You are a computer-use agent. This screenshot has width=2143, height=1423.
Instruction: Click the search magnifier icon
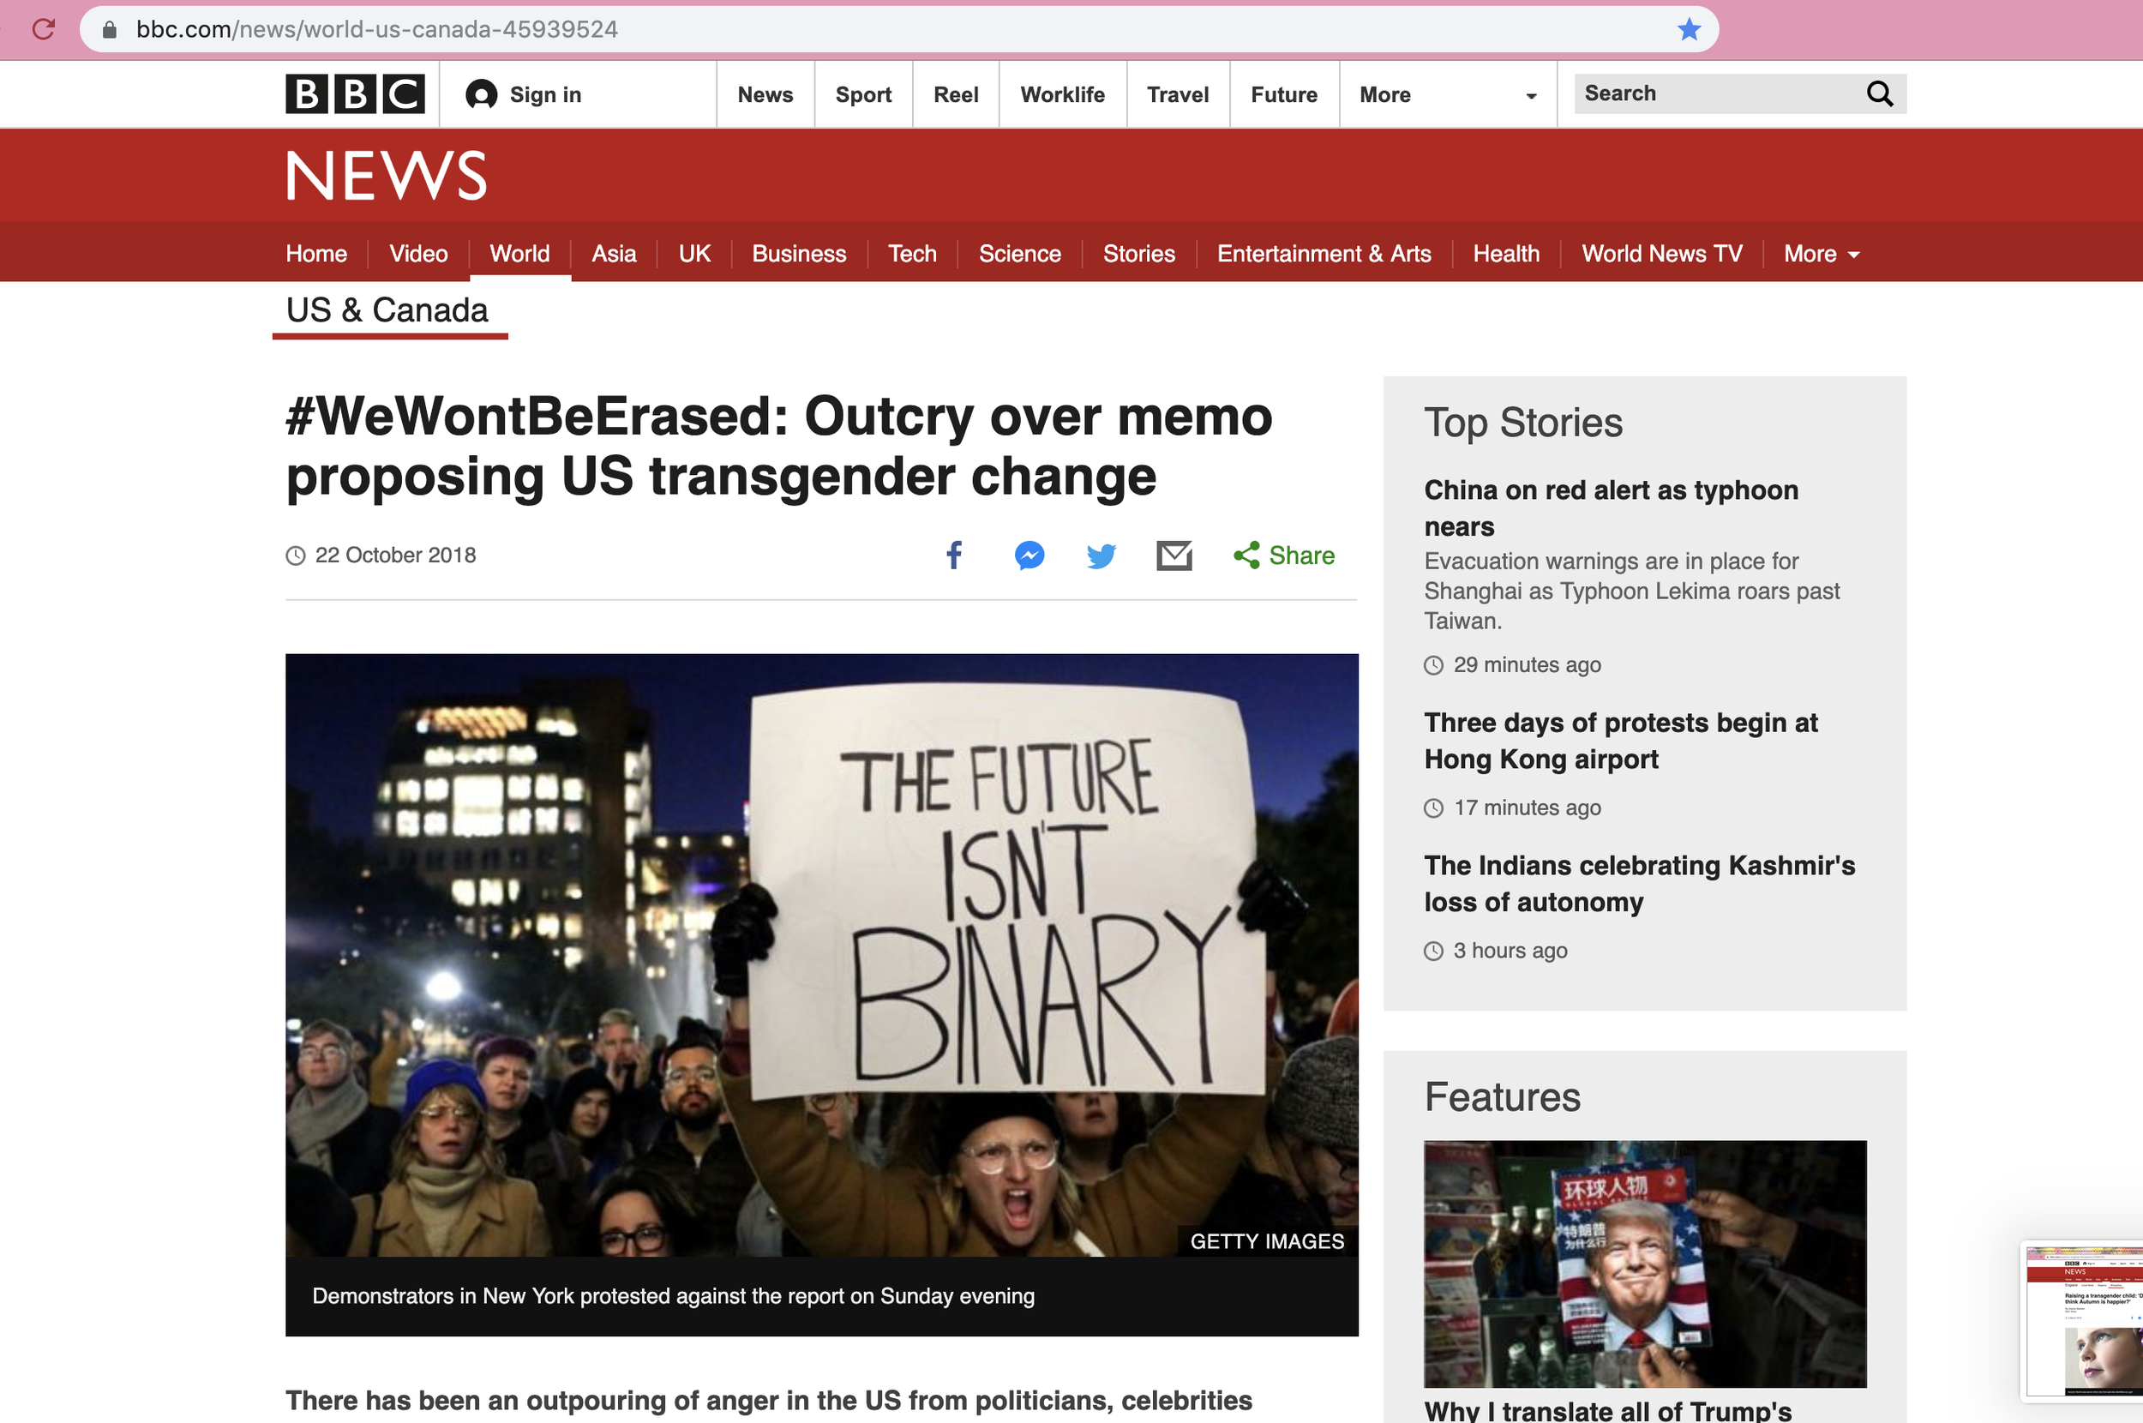(x=1879, y=93)
